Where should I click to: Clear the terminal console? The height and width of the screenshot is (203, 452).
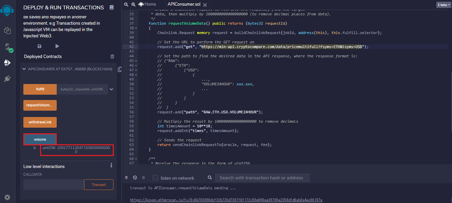coord(135,178)
